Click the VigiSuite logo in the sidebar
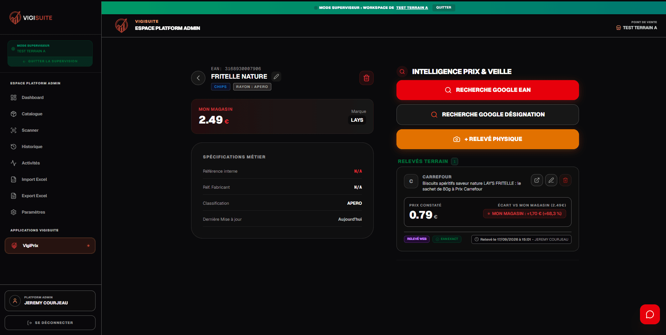This screenshot has width=666, height=335. tap(31, 17)
